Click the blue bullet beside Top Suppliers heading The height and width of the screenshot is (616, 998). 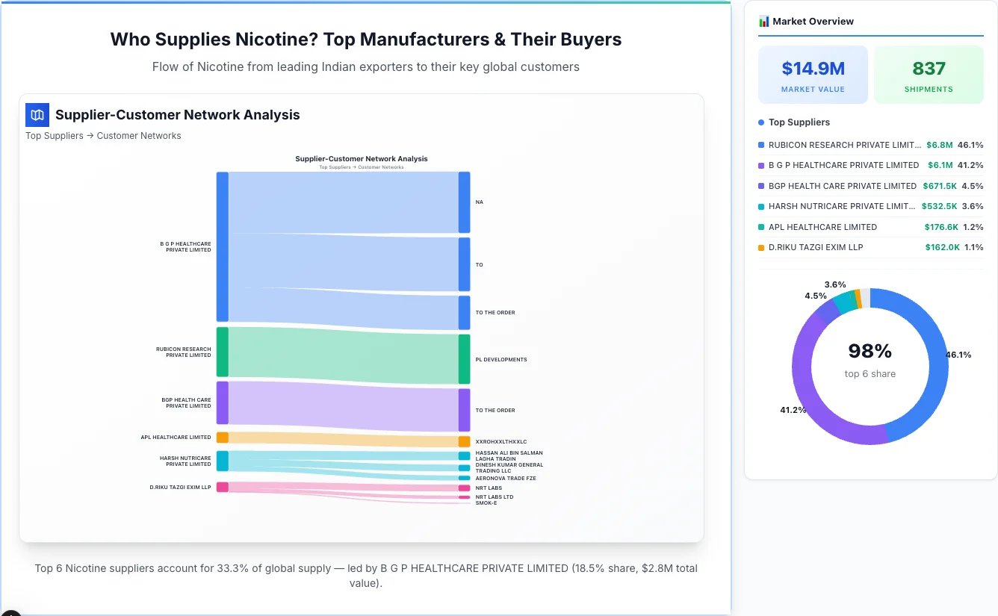coord(760,122)
